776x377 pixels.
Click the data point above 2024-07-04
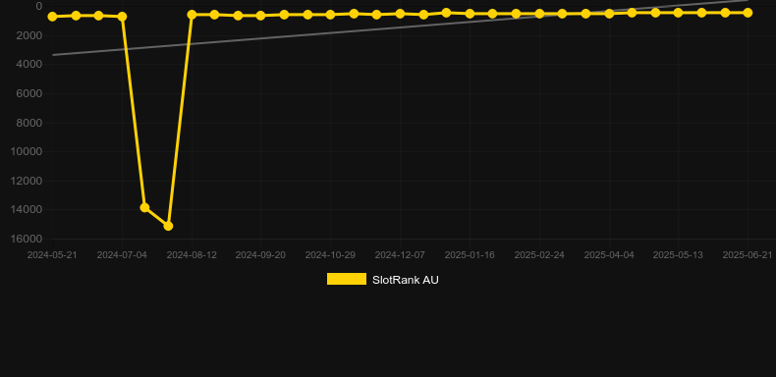pyautogui.click(x=122, y=17)
